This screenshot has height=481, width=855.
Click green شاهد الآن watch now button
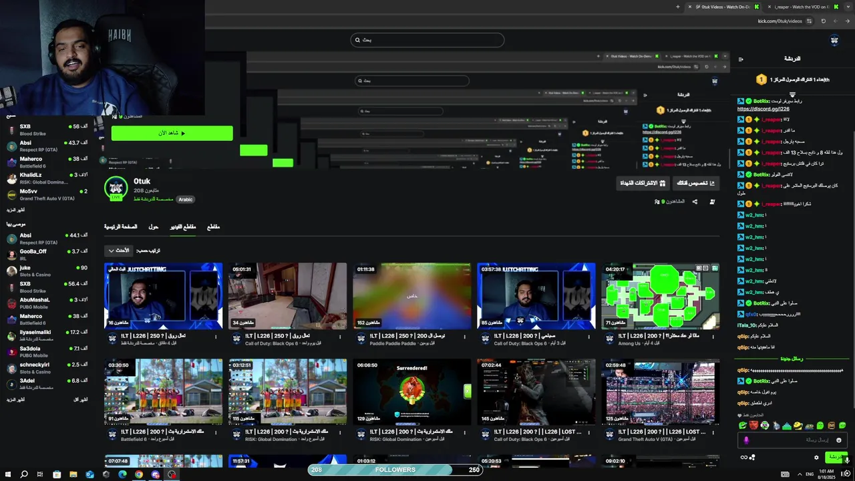click(172, 133)
